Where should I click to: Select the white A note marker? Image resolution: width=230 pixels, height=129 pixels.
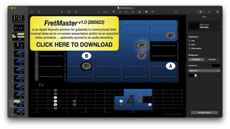coord(170,66)
